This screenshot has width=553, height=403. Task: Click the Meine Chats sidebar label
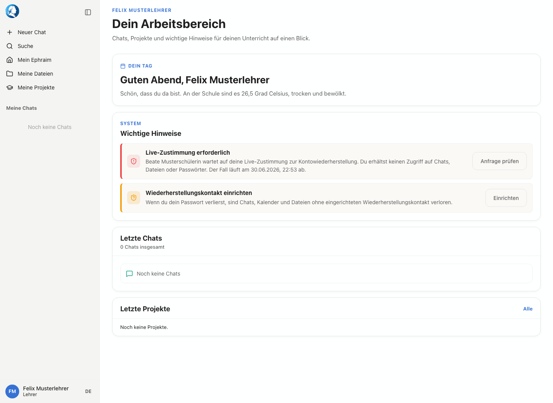[22, 108]
